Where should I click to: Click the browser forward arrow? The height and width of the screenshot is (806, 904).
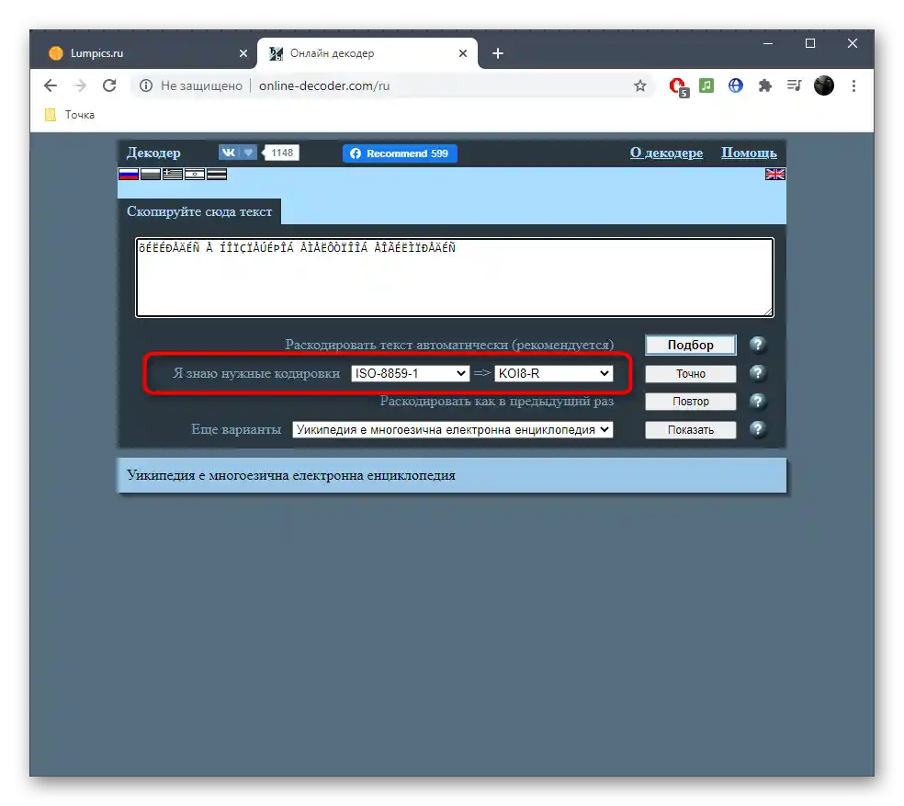[x=80, y=85]
